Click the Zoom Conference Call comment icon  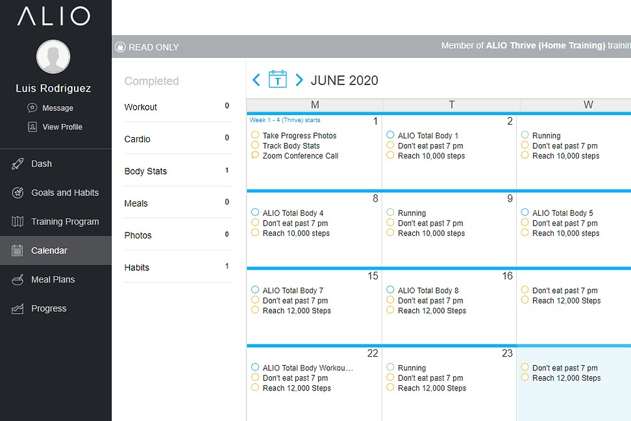[x=254, y=155]
